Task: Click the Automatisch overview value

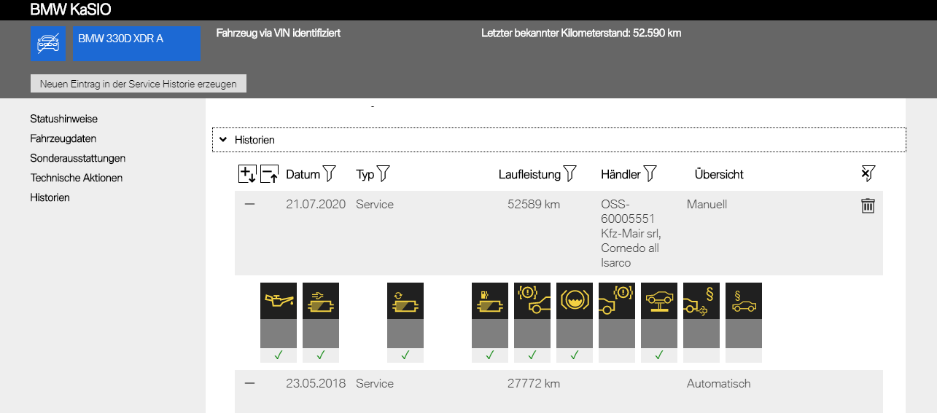Action: click(x=718, y=384)
